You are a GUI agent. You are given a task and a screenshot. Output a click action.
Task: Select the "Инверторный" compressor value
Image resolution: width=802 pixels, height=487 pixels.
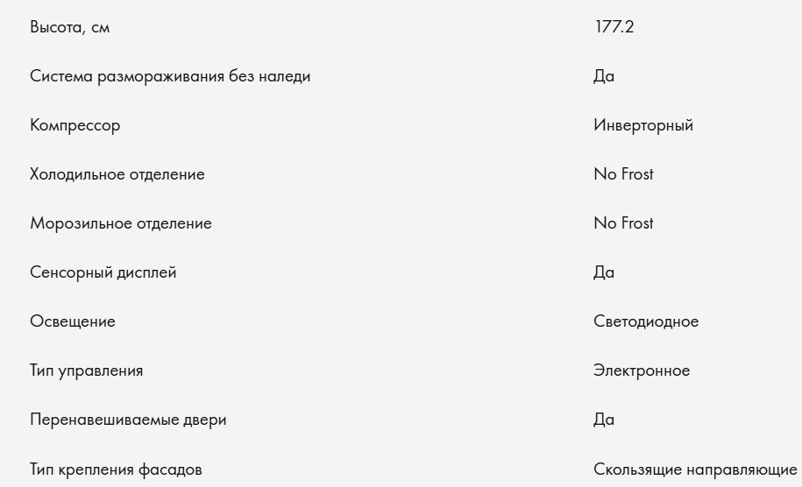point(643,125)
